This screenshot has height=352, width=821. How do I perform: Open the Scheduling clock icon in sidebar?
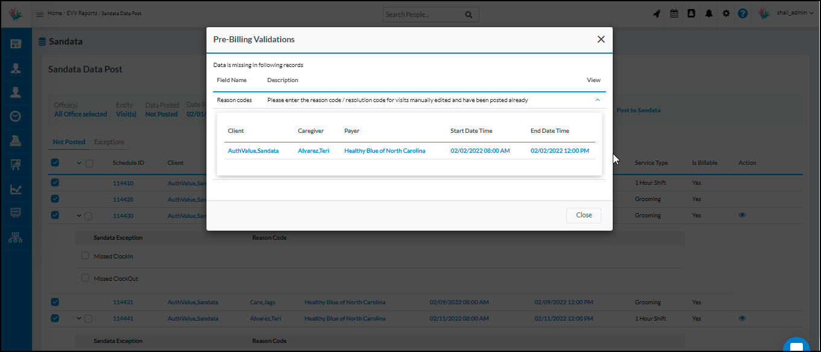16,116
